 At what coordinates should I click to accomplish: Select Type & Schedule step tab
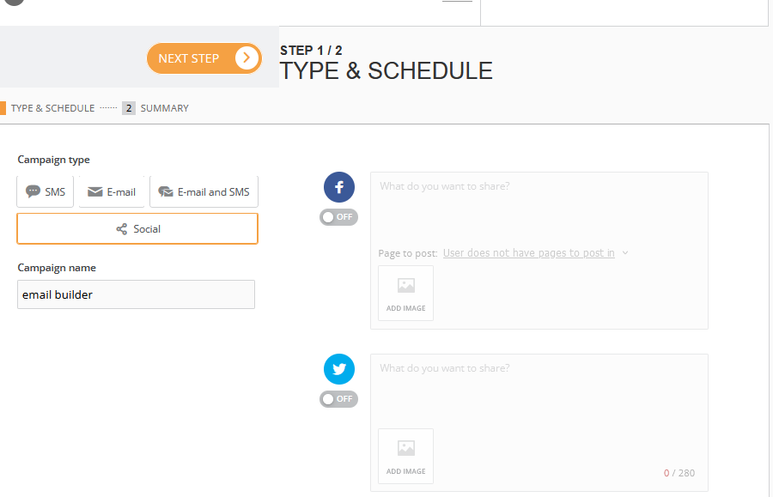pos(52,108)
